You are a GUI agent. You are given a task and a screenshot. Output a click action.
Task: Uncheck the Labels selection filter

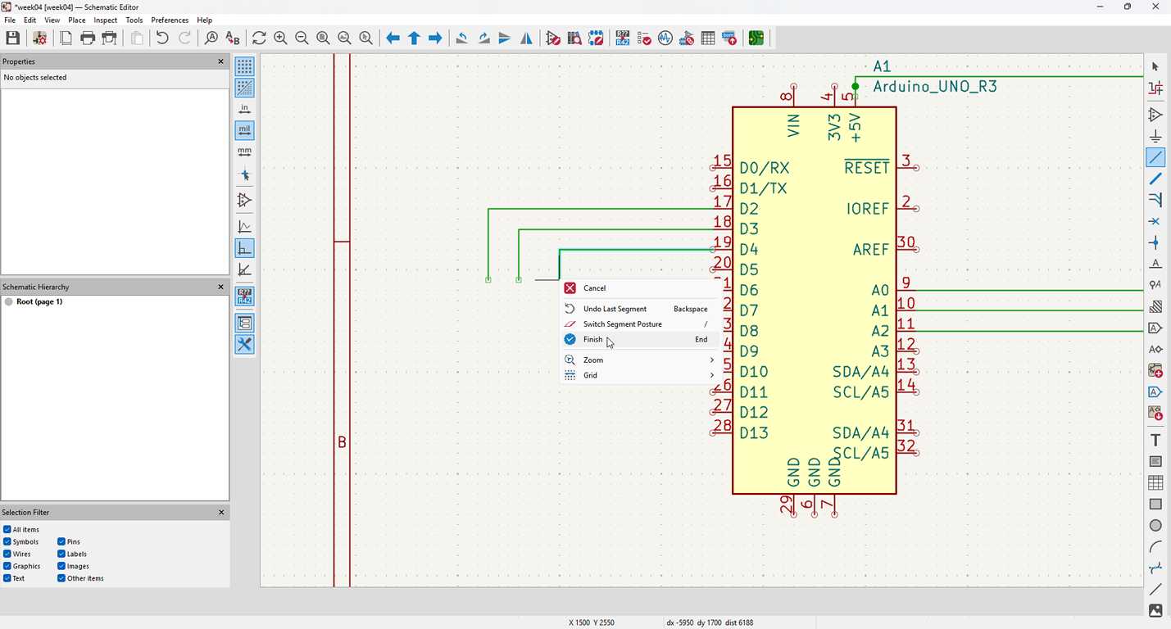(x=61, y=554)
